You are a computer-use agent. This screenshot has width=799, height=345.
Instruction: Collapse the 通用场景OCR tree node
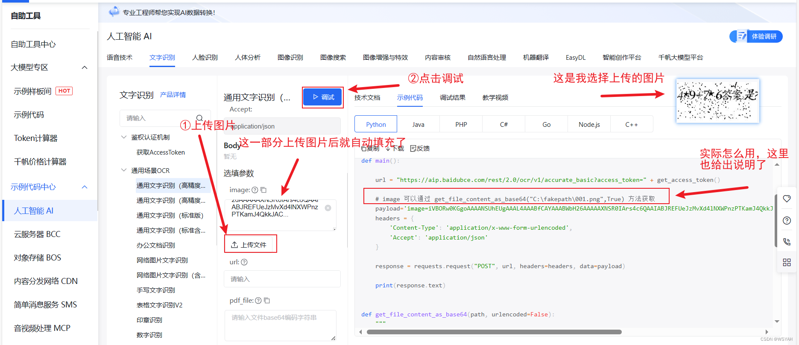[124, 170]
